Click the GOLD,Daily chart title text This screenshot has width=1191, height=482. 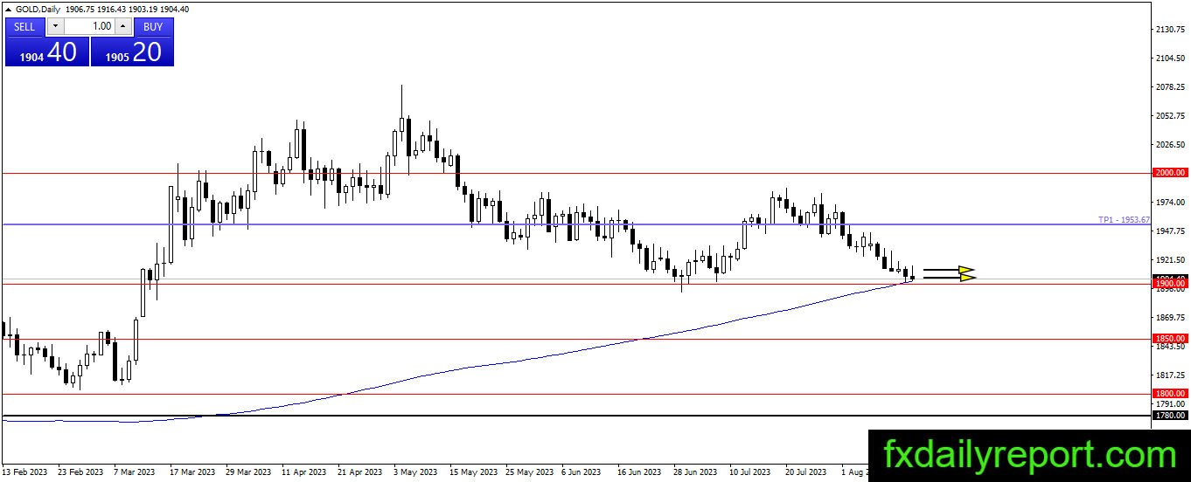coord(38,9)
